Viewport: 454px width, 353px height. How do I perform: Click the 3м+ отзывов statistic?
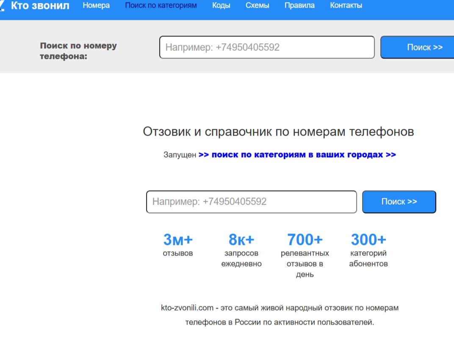pyautogui.click(x=178, y=245)
